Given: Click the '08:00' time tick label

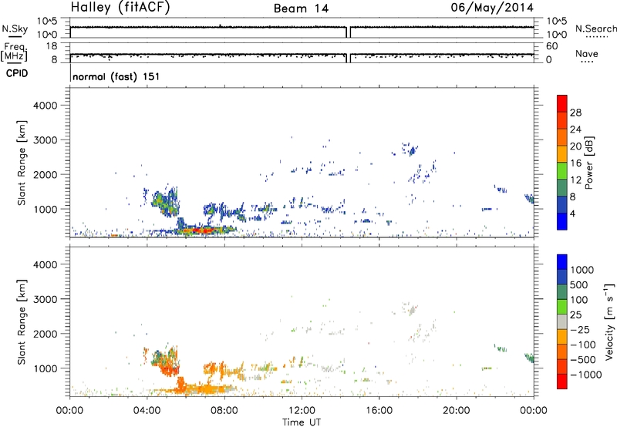Looking at the screenshot, I should tap(224, 411).
